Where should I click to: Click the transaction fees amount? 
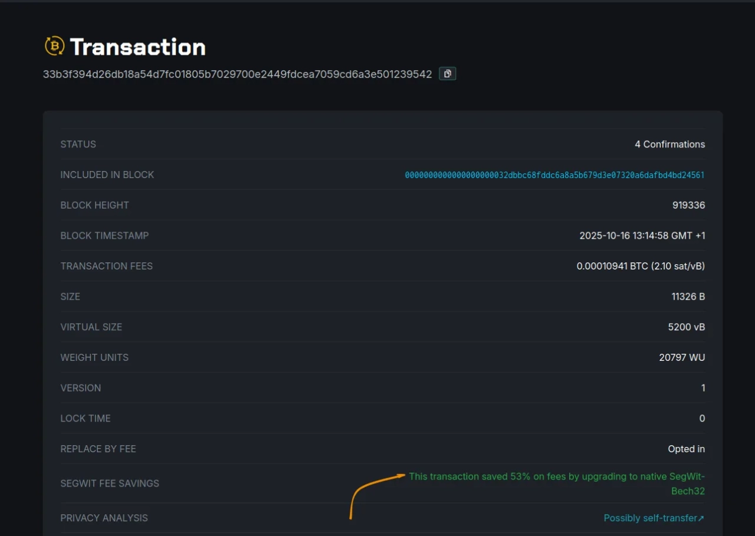click(x=641, y=266)
